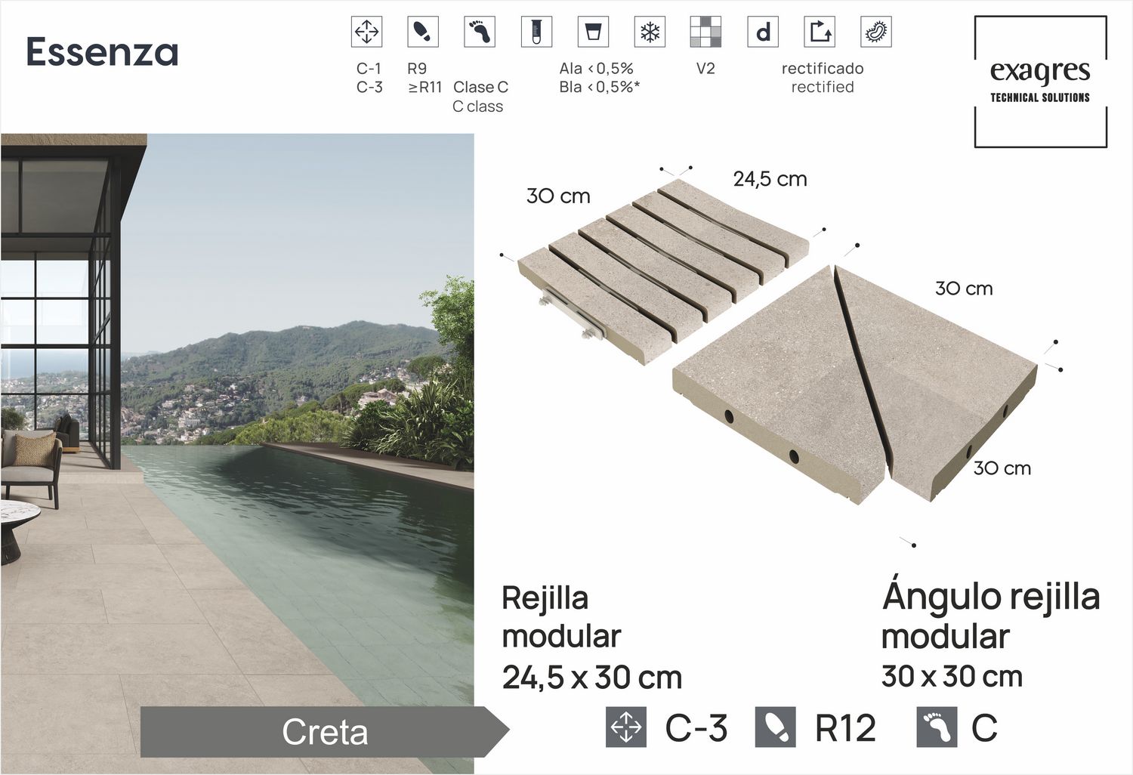The width and height of the screenshot is (1133, 775).
Task: Select the Bla <0,5%* text
Action: click(x=600, y=87)
